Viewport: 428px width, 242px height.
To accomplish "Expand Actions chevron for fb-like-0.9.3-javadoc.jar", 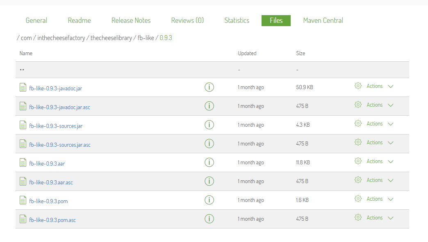I will 390,87.
